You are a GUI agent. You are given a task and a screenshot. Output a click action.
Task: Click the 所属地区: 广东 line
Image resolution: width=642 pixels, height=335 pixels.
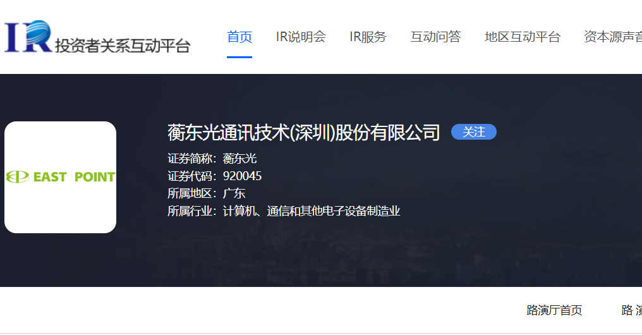pyautogui.click(x=207, y=193)
